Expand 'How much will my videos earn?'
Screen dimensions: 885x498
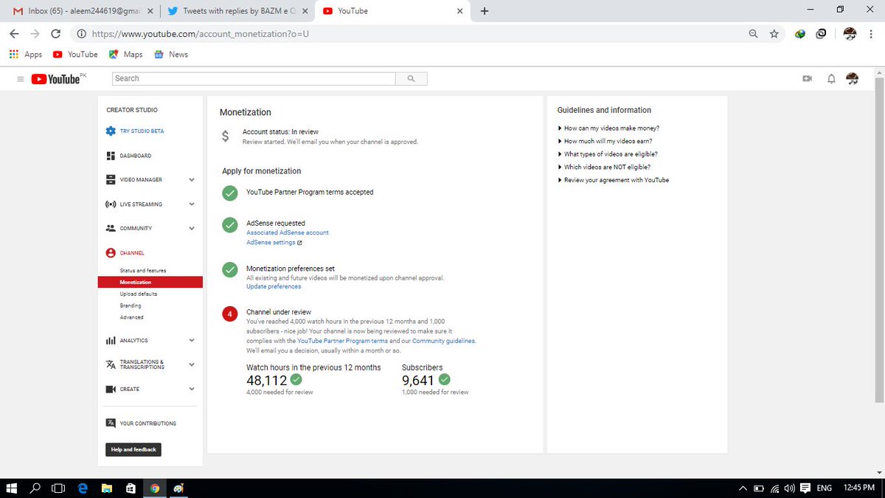click(605, 141)
